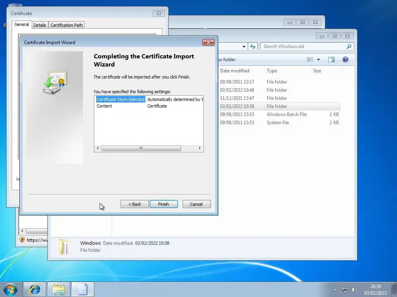Viewport: 397px width, 297px height.
Task: Open Explorer help with the question mark icon
Action: 345,60
